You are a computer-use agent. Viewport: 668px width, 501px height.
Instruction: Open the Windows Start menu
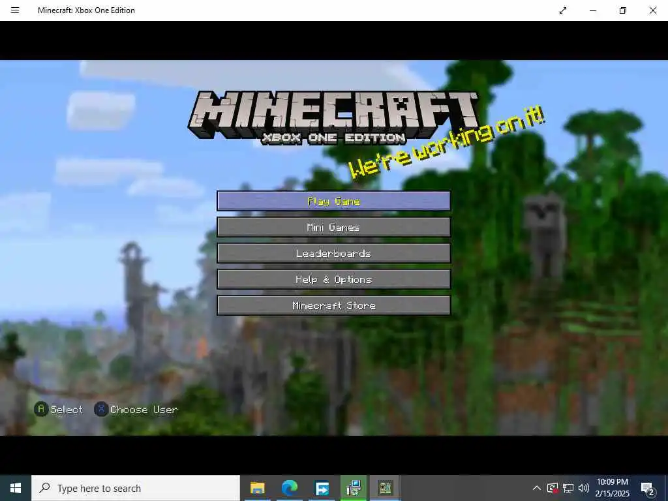tap(16, 488)
